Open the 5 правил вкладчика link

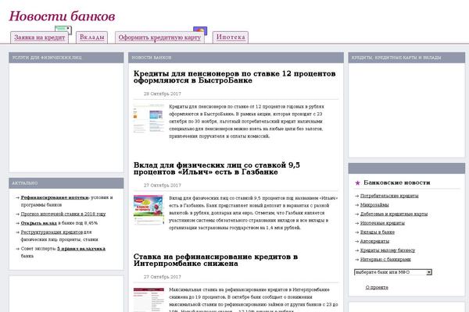pyautogui.click(x=81, y=249)
